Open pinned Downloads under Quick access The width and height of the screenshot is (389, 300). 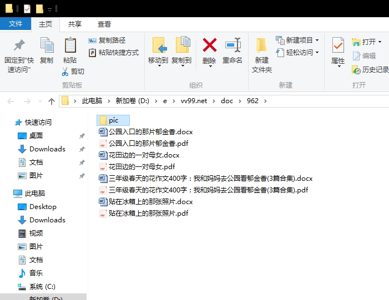42,149
